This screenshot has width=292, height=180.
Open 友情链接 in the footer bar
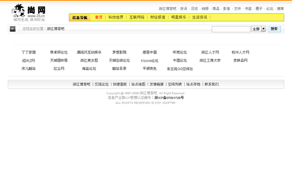pyautogui.click(x=157, y=84)
